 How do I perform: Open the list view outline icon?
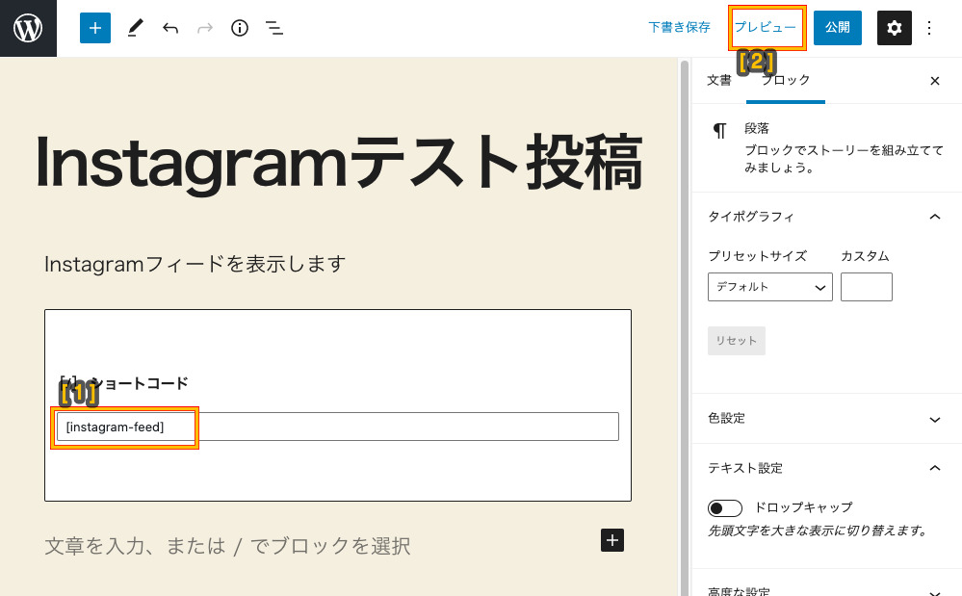coord(274,28)
